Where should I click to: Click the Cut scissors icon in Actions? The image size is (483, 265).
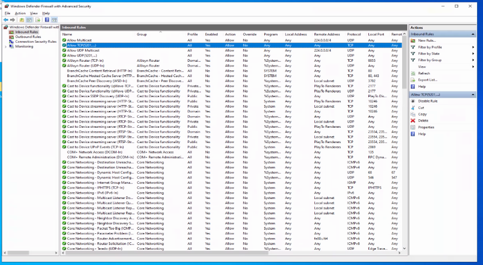[413, 108]
